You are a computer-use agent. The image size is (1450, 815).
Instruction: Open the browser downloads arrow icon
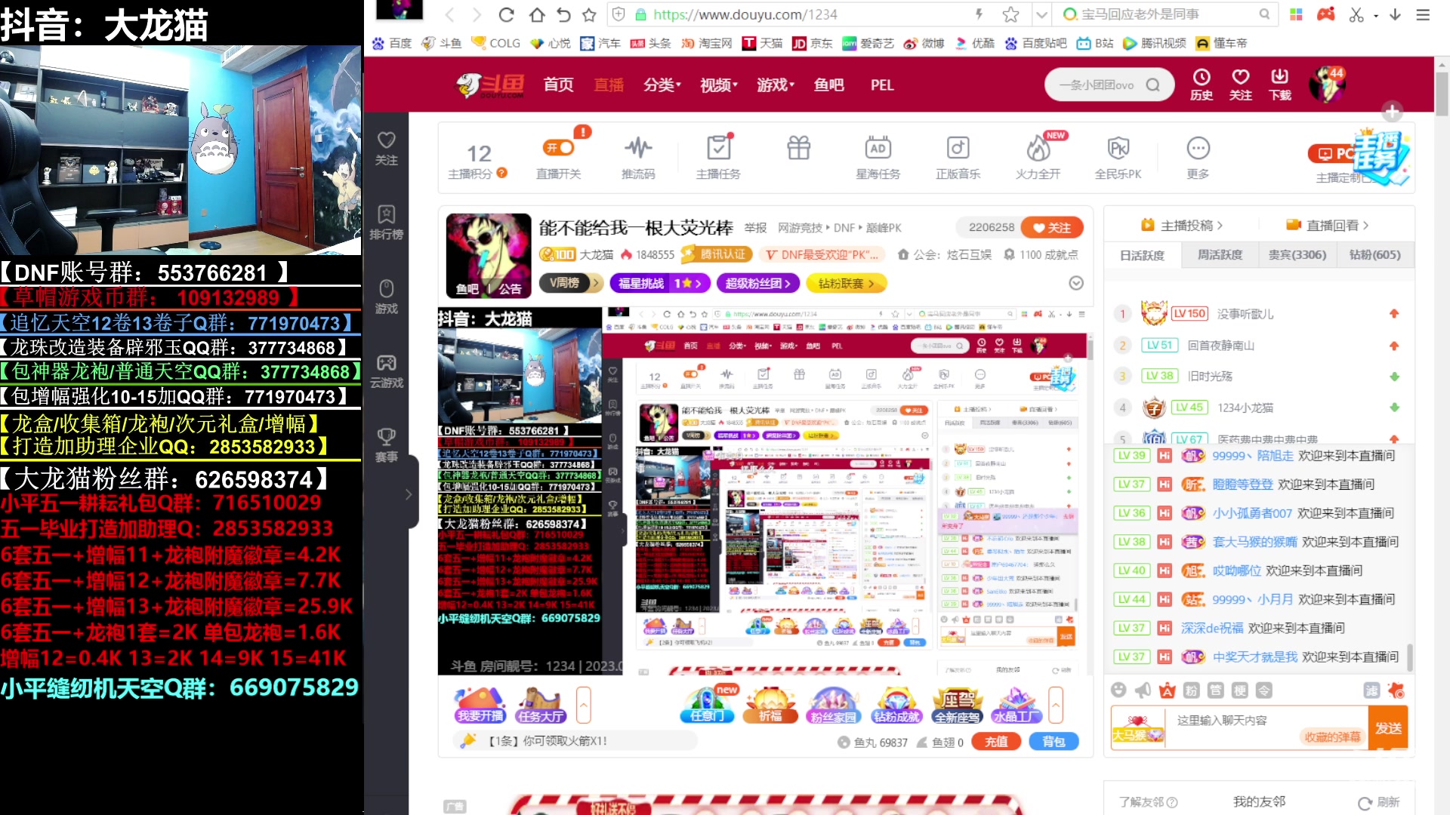point(1395,14)
